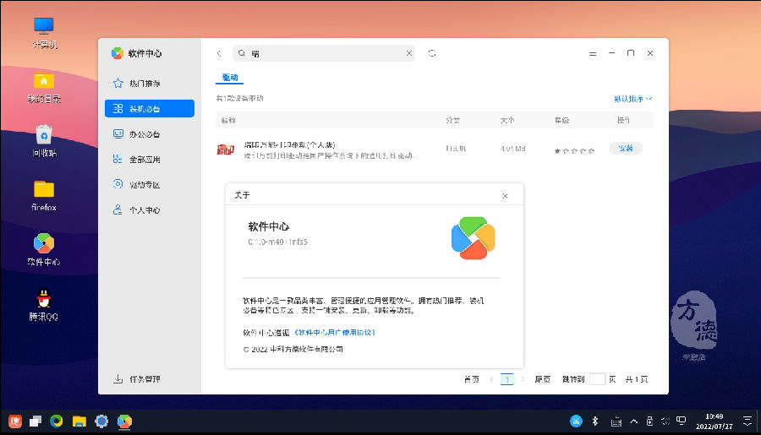Image resolution: width=761 pixels, height=435 pixels.
Task: Click next page arrow in pagination
Action: tap(523, 379)
